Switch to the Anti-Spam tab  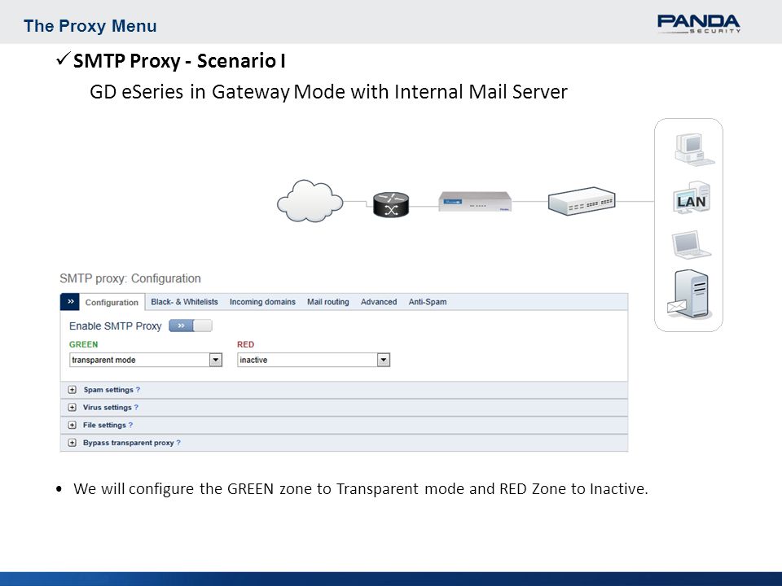428,302
